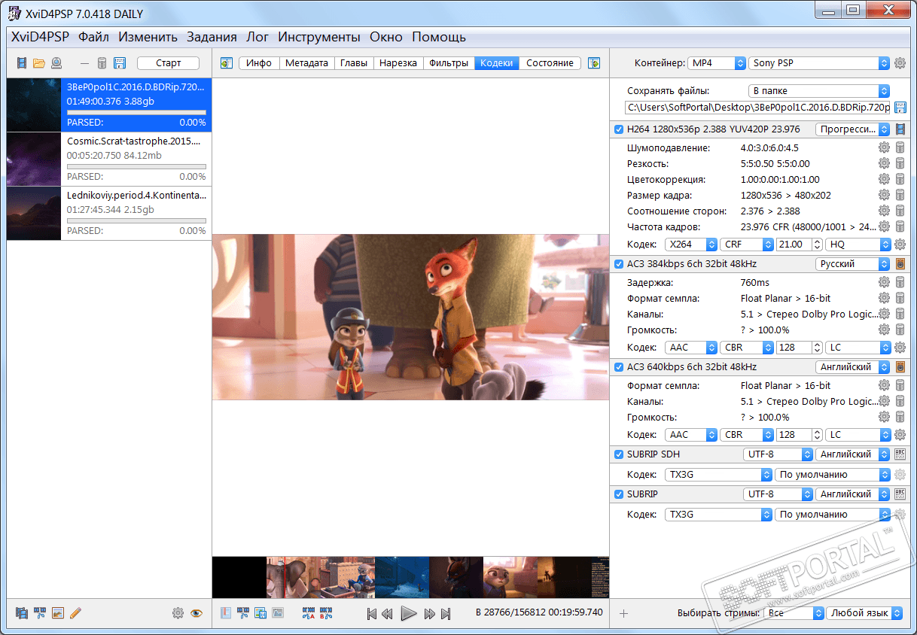Switch to the Фильтры tab
Screen dimensions: 917x635
coord(449,63)
